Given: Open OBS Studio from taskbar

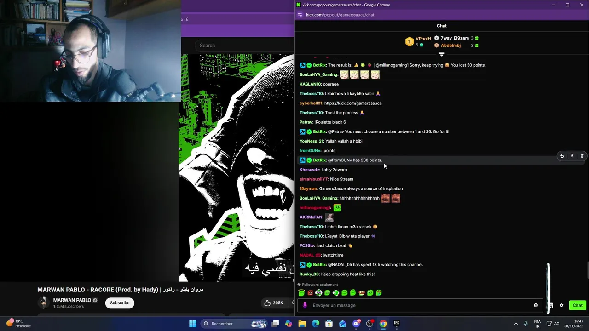Looking at the screenshot, I should pyautogui.click(x=370, y=324).
